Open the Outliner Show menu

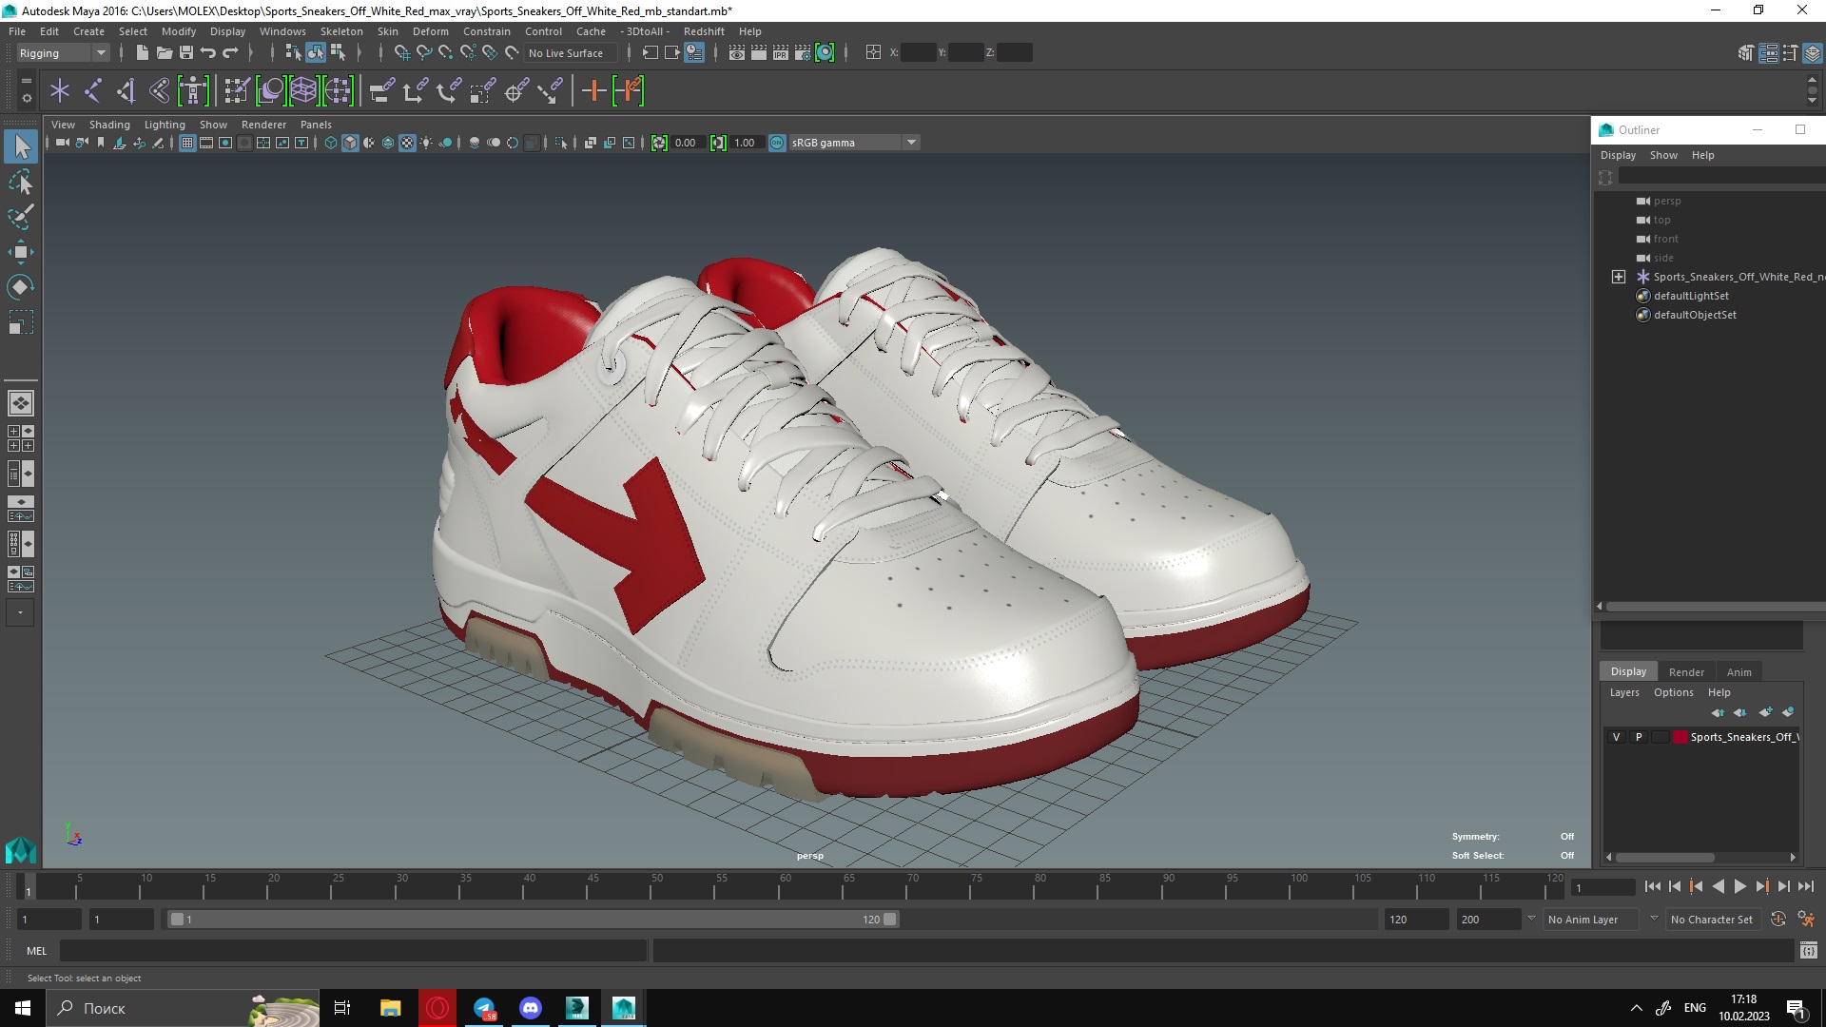point(1663,155)
